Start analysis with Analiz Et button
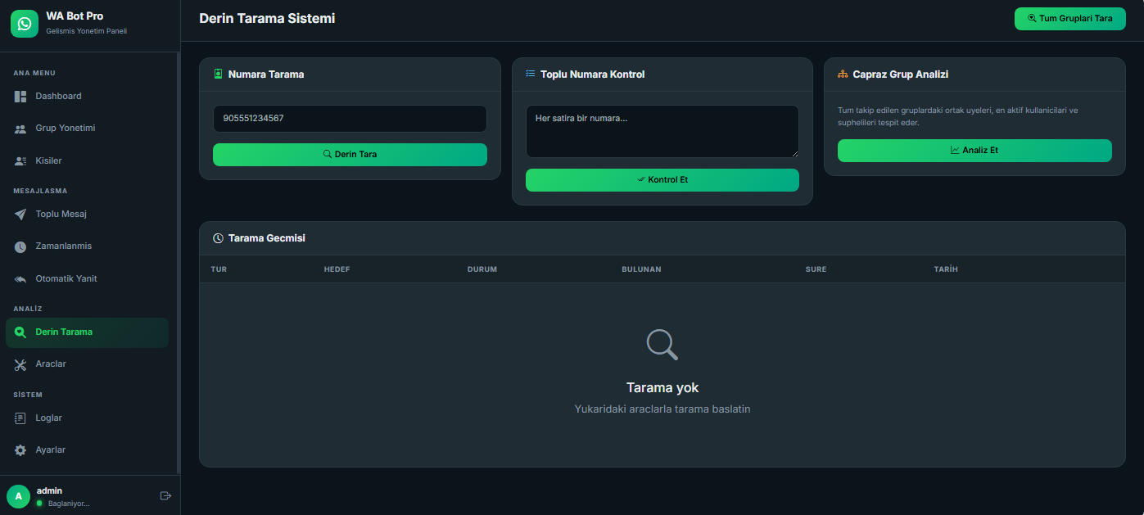1144x515 pixels. [x=974, y=151]
